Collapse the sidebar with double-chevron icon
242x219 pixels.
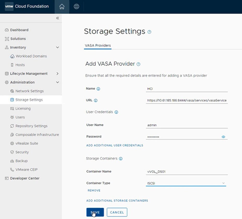pos(57,18)
